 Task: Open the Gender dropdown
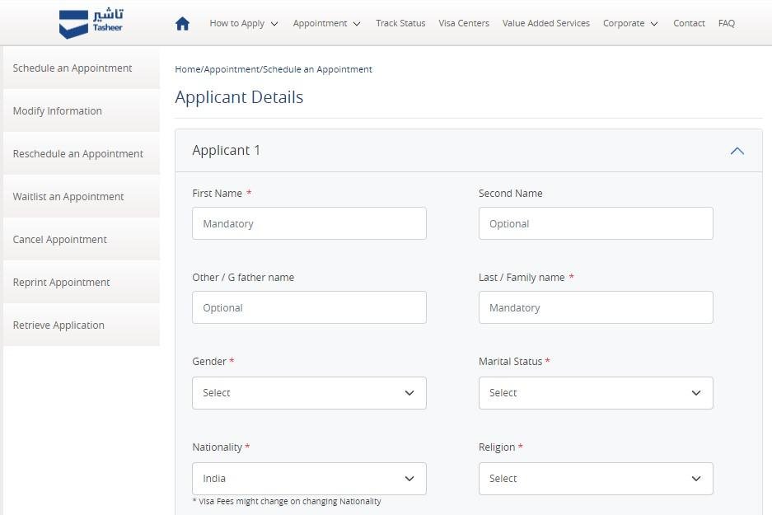(x=309, y=393)
